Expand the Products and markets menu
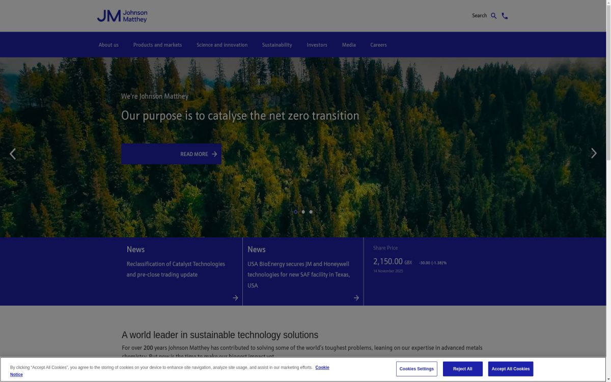611x382 pixels. pyautogui.click(x=157, y=45)
